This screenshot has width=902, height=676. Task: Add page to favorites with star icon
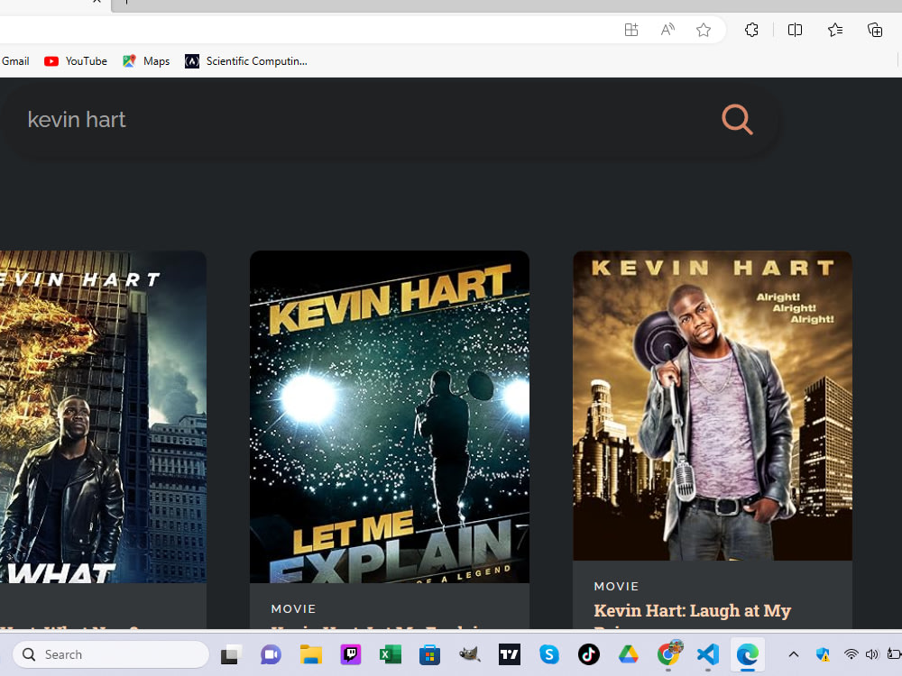pos(703,30)
